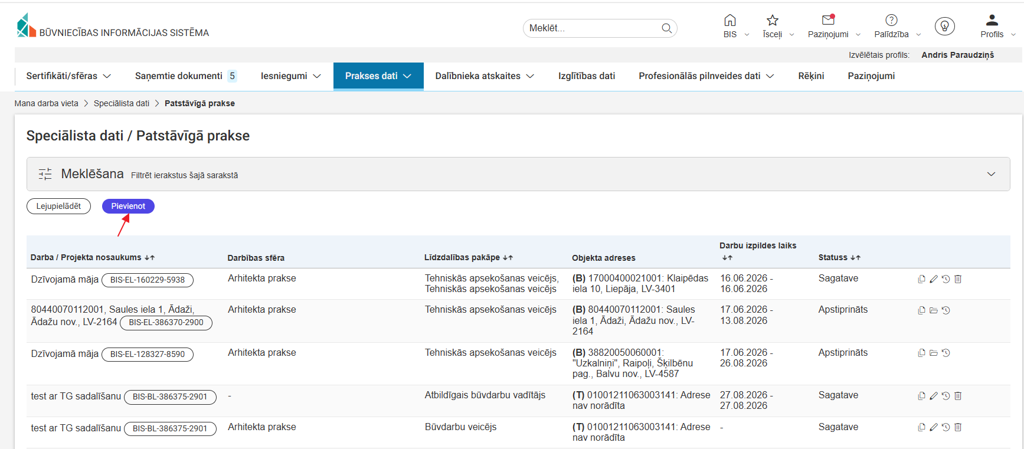Delete the Atbildīgais būvdarbu vadītājs row
The image size is (1024, 449).
pyautogui.click(x=958, y=396)
